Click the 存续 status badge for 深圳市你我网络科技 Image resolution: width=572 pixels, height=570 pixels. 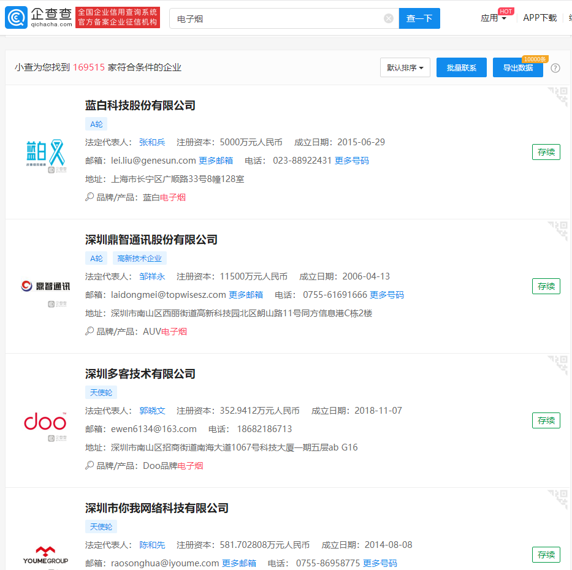pos(546,555)
